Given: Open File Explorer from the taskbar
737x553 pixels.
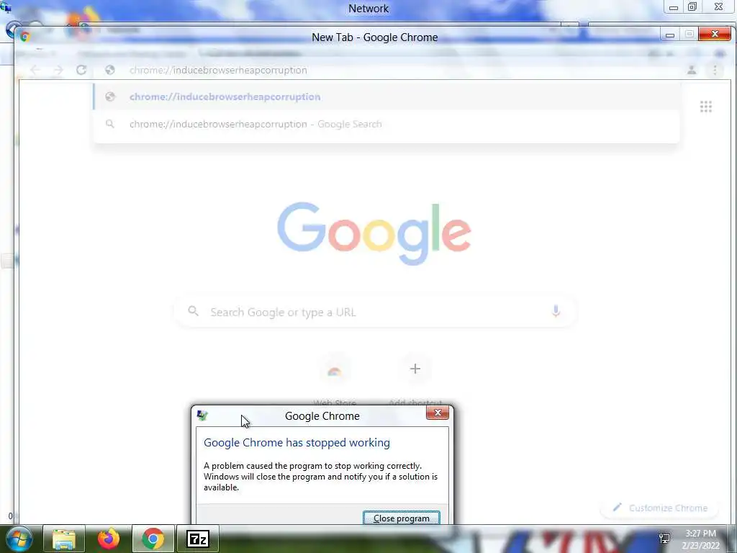Looking at the screenshot, I should coord(64,539).
